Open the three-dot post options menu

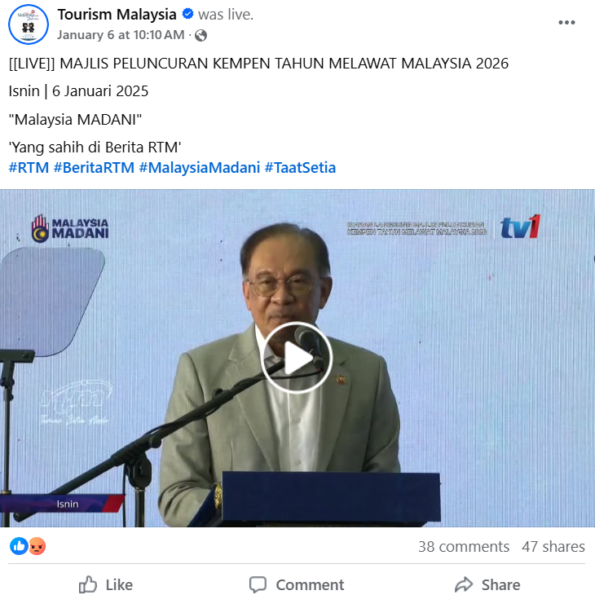(x=566, y=23)
